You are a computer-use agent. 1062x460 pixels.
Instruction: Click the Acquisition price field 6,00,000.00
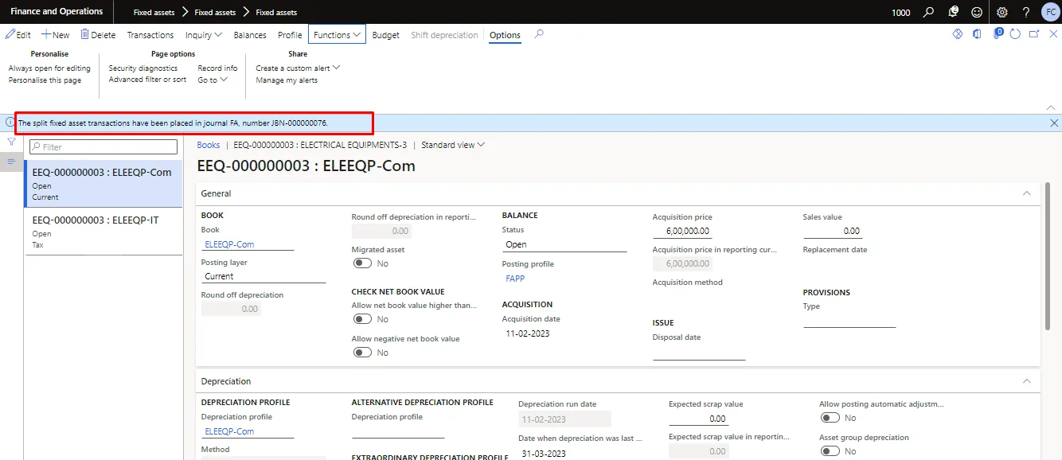tap(683, 231)
